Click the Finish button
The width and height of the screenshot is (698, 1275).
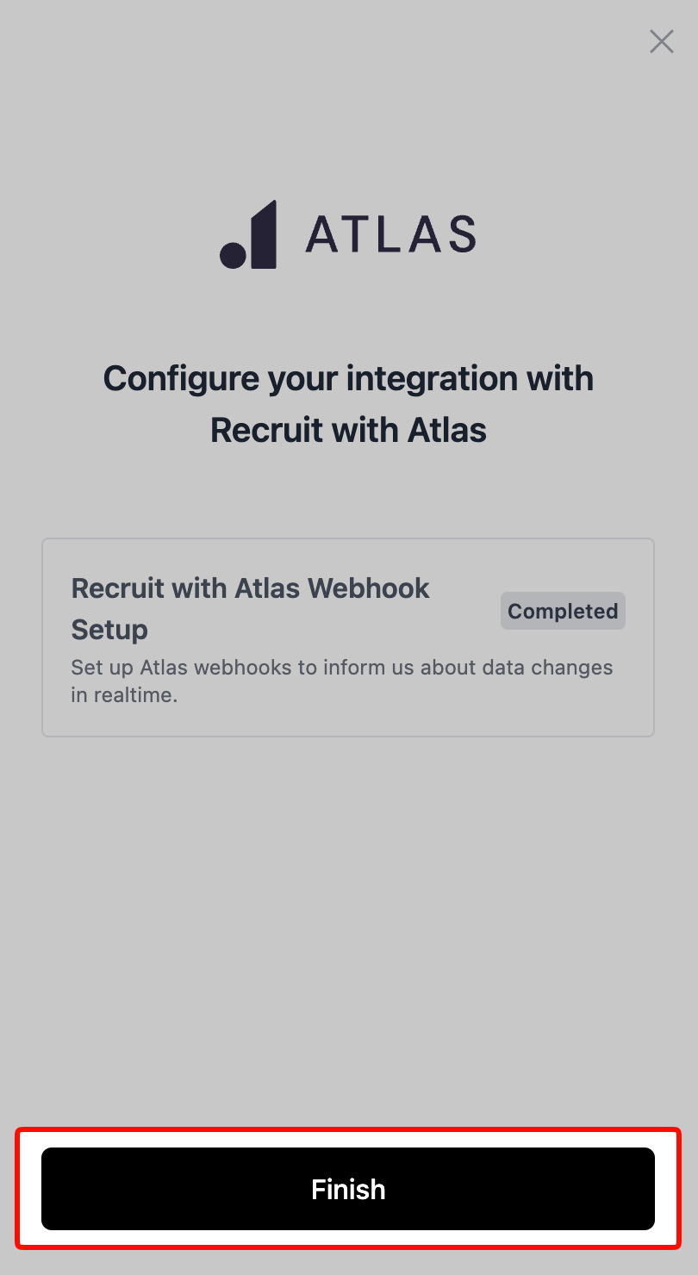pos(348,1189)
